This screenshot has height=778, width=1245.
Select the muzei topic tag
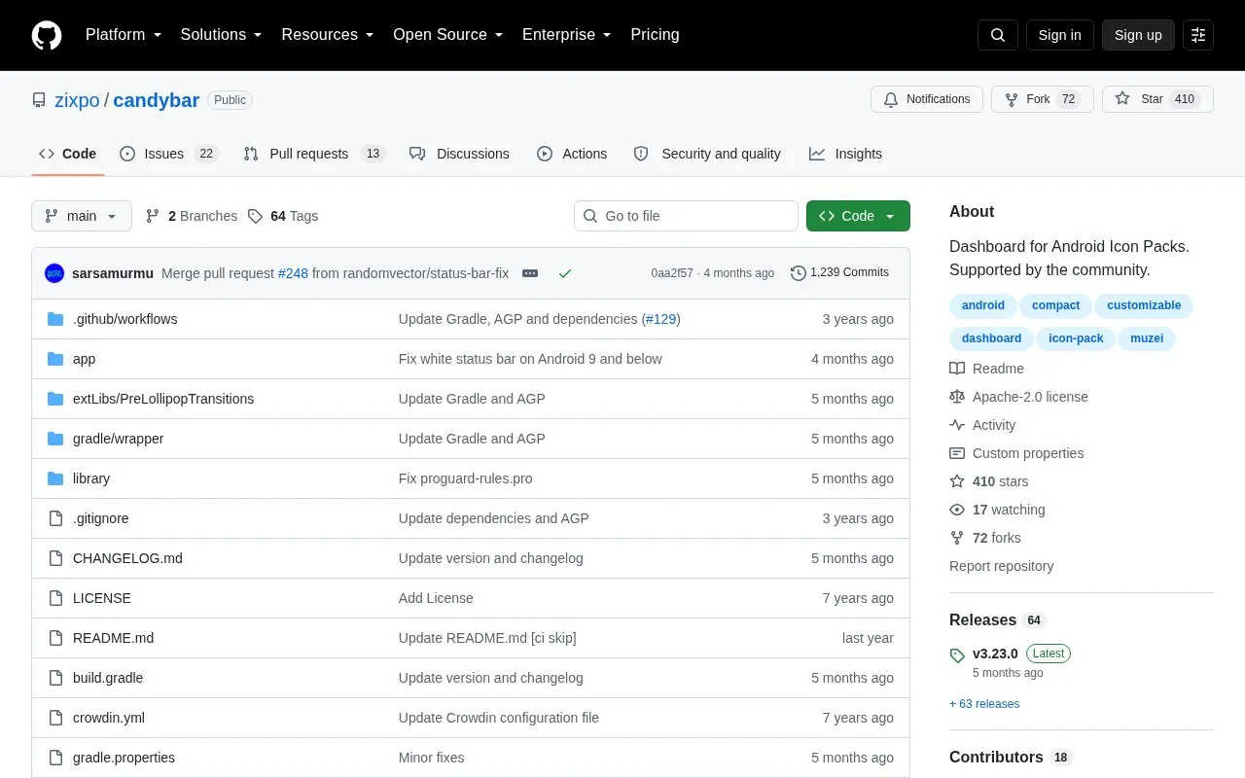(1147, 338)
